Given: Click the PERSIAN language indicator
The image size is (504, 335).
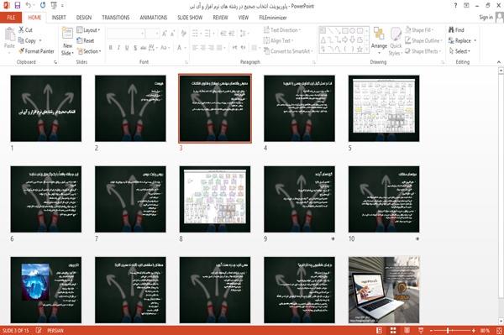Looking at the screenshot, I should pyautogui.click(x=55, y=331).
